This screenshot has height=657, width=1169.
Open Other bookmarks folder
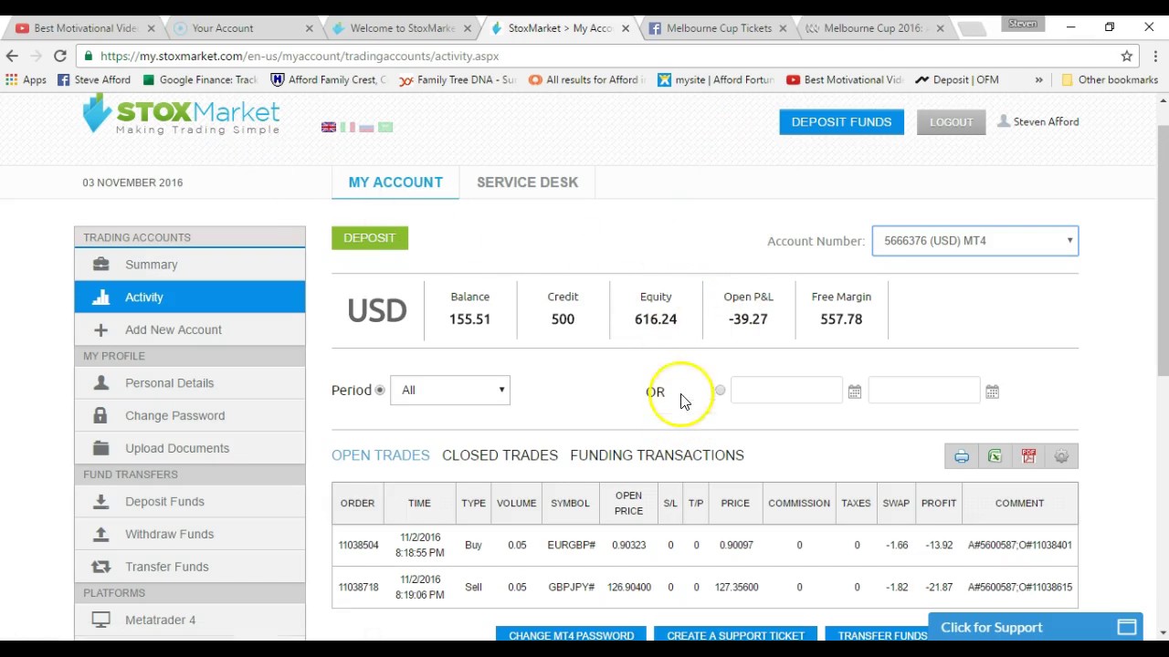pos(1110,79)
